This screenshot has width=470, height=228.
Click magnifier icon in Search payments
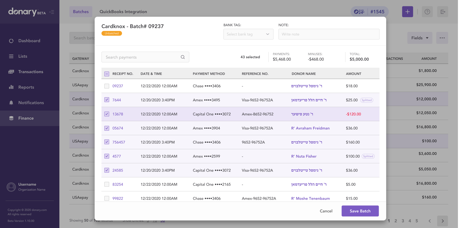pos(183,57)
